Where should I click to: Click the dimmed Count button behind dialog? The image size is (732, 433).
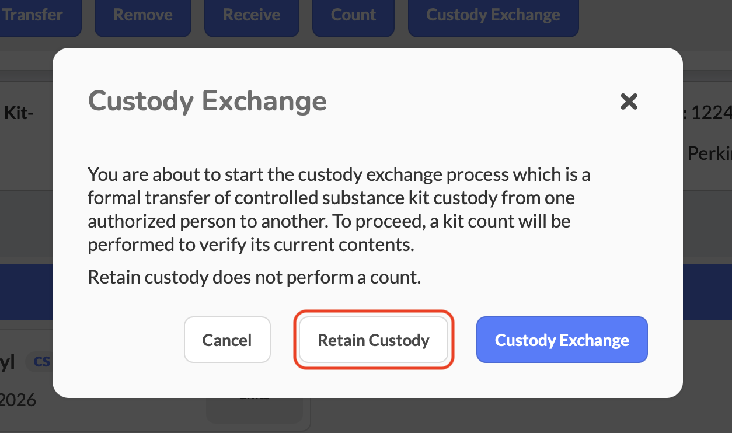[353, 15]
